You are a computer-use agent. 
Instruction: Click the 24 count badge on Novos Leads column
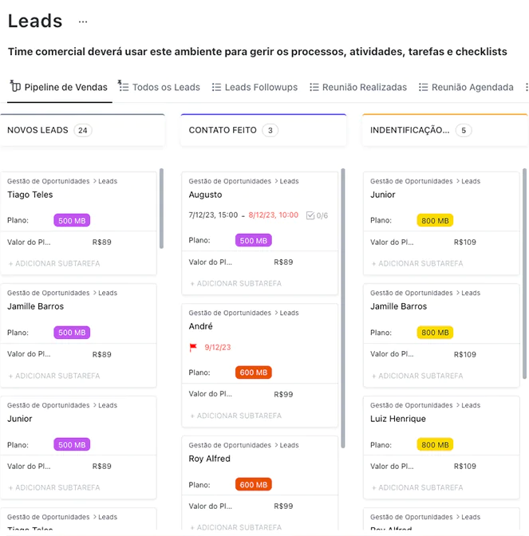[83, 130]
